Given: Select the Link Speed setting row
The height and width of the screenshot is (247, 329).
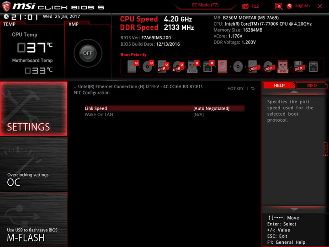Looking at the screenshot, I should [164, 108].
